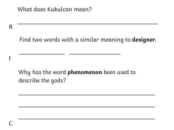Click the first short blank for designer synonyms
Viewport: 174px width, 130px height.
42,54
